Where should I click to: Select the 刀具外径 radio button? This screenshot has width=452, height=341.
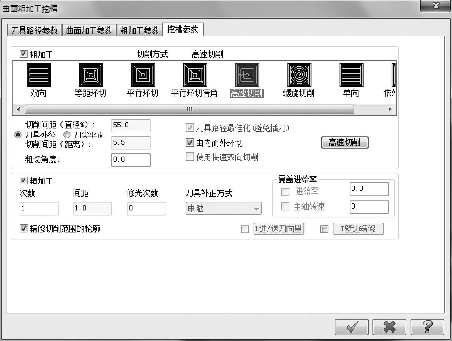(x=18, y=135)
